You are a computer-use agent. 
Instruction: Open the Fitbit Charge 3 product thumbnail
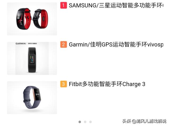[32, 98]
